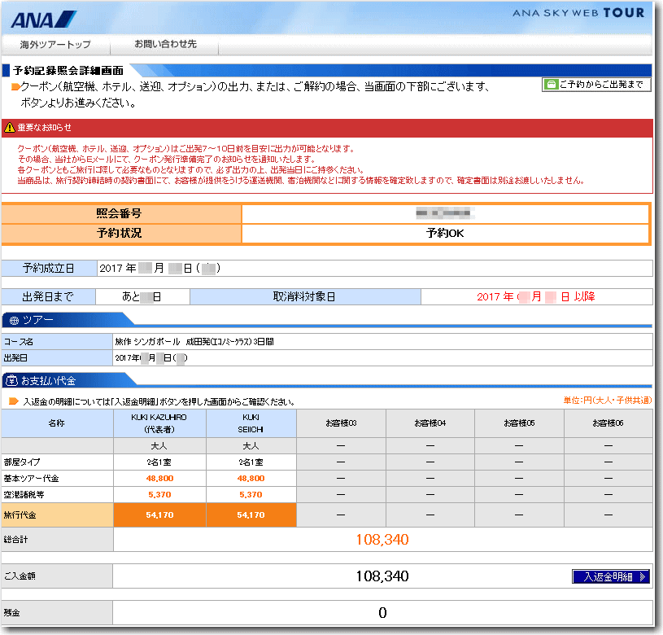Click the orange arrow before 入返金の明細 note
Viewport: 663px width, 635px height.
14,401
